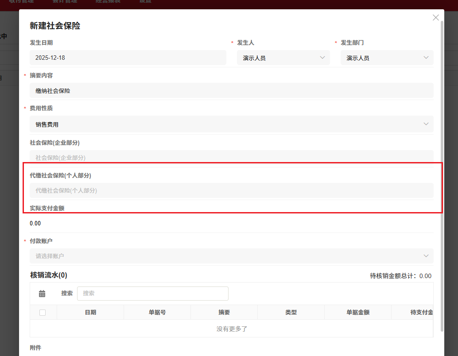Screen dimensions: 458x356
Task: Click the 搜索 box in 核销流水
Action: click(153, 294)
